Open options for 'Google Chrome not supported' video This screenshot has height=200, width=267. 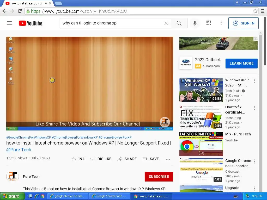(254, 161)
